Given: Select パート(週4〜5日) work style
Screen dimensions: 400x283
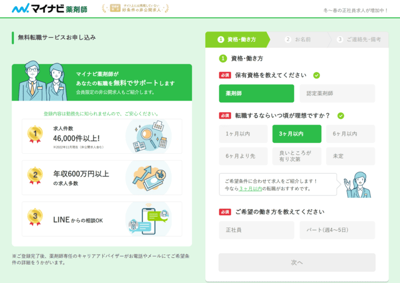Looking at the screenshot, I should tap(337, 230).
